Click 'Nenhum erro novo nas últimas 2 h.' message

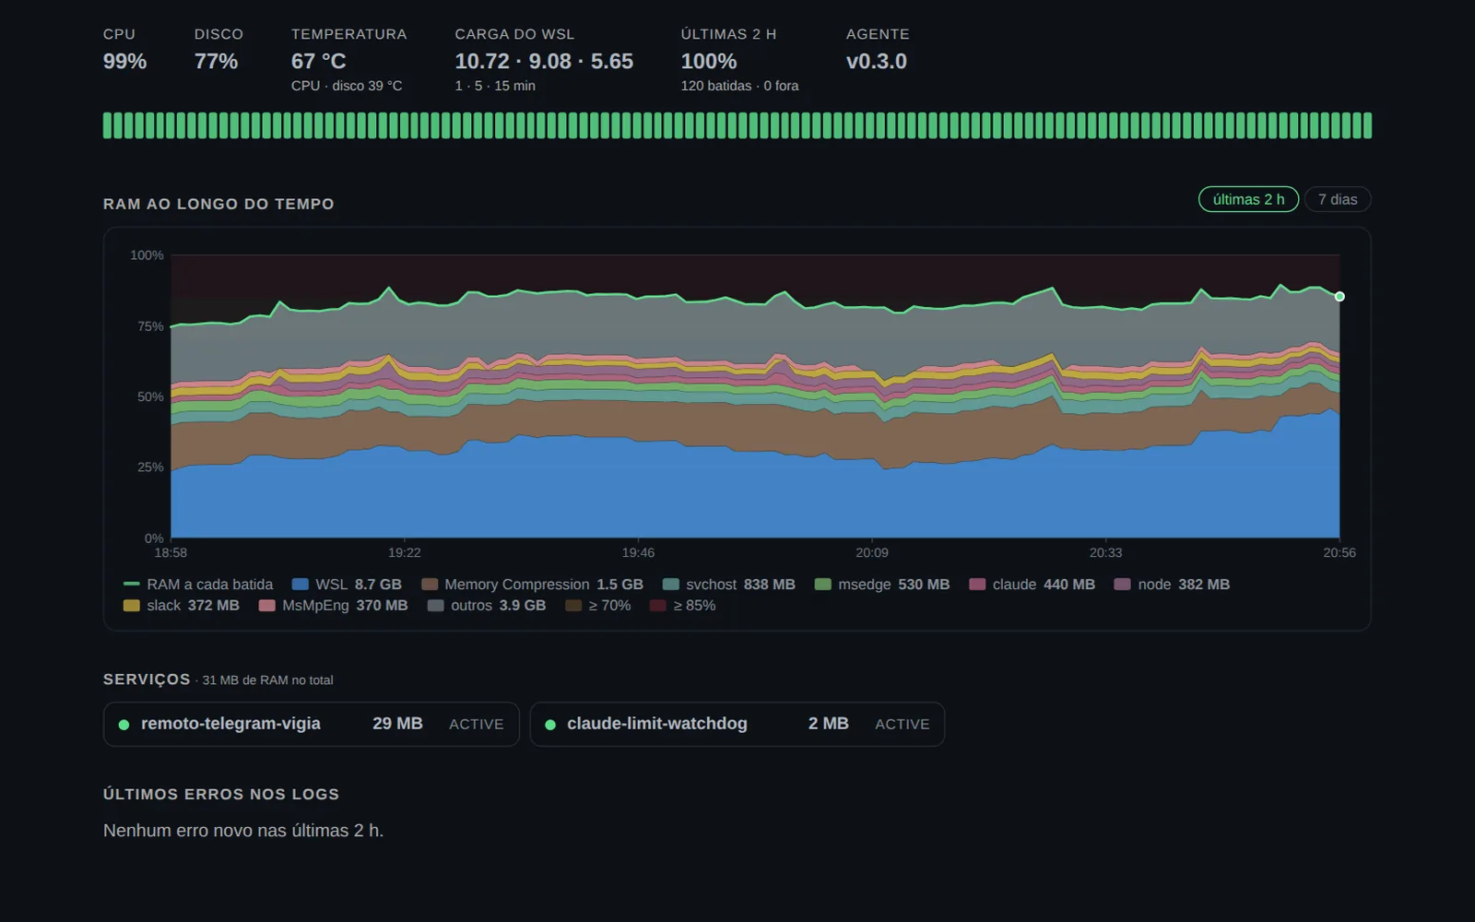point(243,831)
